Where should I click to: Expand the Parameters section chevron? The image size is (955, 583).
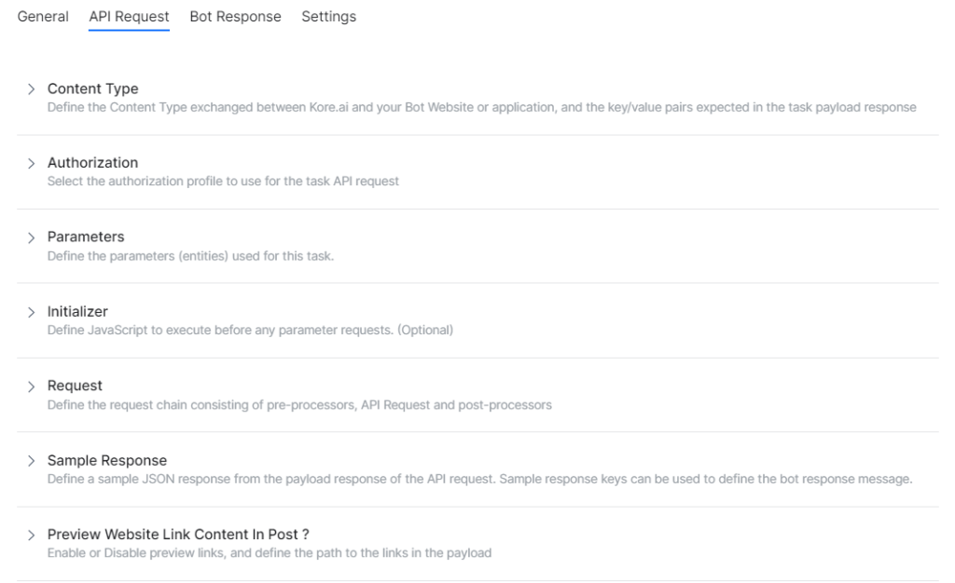[x=31, y=237]
